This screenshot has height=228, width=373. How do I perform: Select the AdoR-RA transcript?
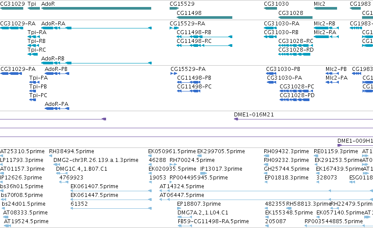click(96, 28)
